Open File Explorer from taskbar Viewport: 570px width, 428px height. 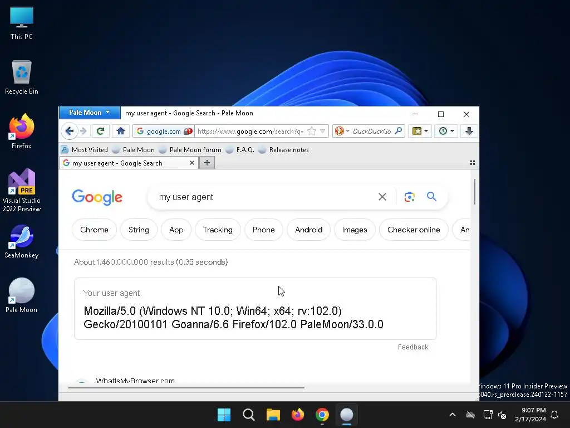(x=273, y=415)
